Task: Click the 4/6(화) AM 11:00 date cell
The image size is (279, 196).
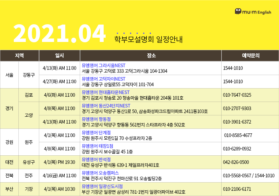Action: pos(59,95)
